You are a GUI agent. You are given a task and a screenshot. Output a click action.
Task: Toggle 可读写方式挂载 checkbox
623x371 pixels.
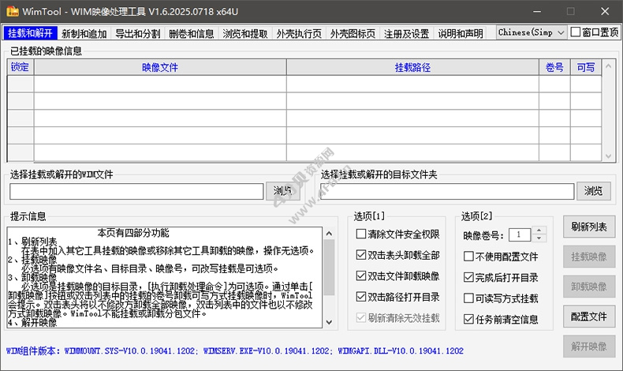pyautogui.click(x=469, y=298)
